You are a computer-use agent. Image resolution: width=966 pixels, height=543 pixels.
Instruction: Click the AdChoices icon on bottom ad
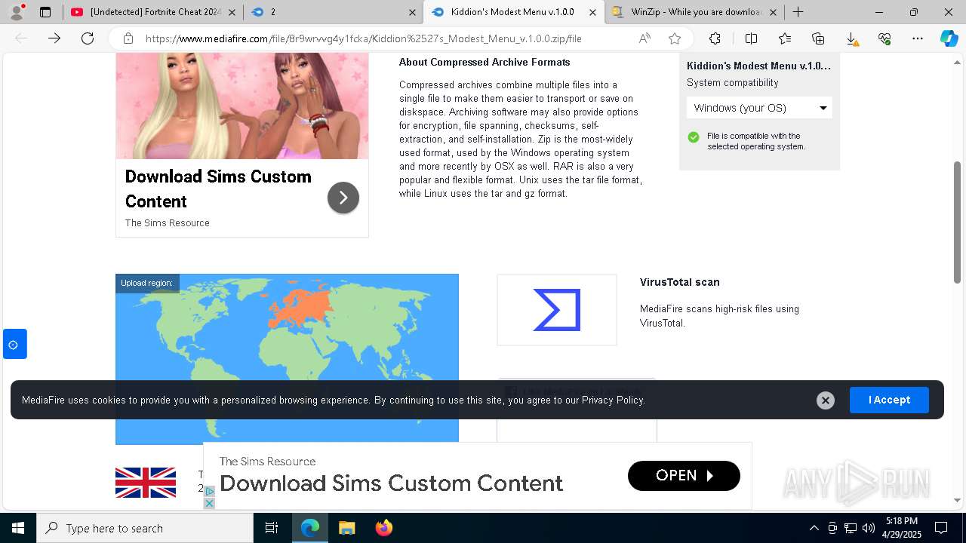click(210, 492)
